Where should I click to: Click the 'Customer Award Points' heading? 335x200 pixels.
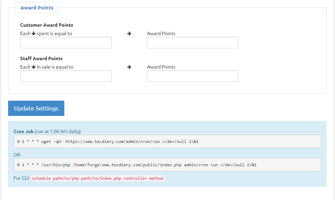[47, 25]
